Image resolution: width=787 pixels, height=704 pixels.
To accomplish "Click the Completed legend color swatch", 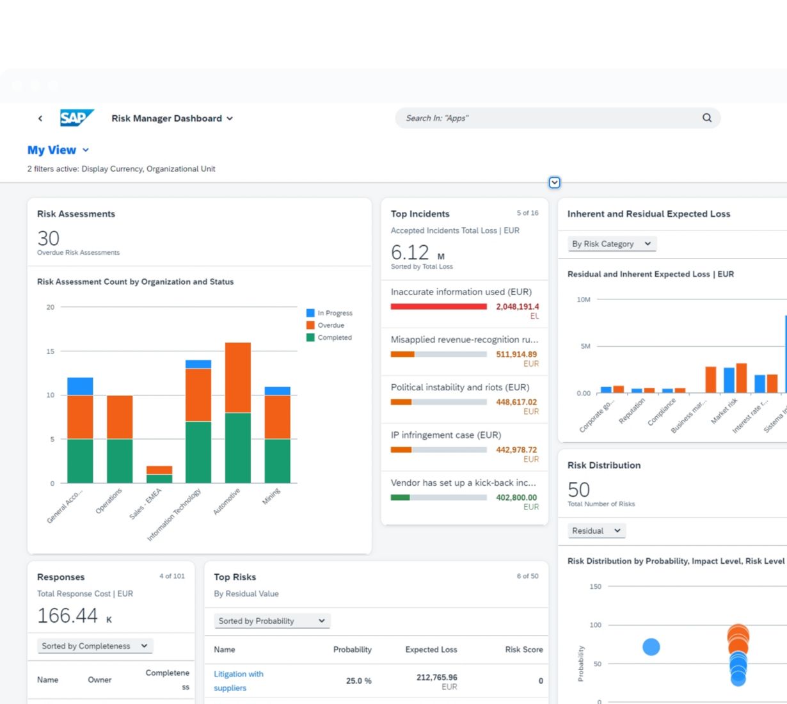I will (x=310, y=337).
